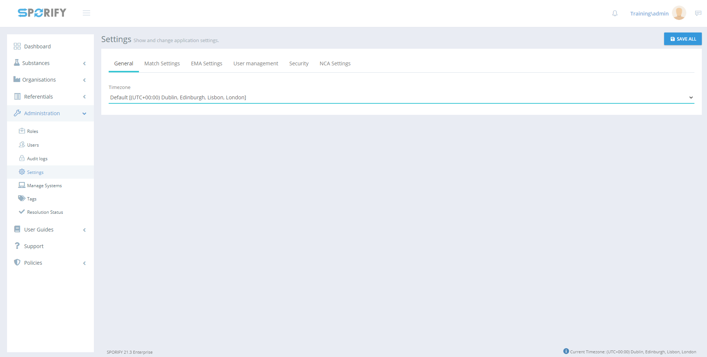This screenshot has height=357, width=707.
Task: Click the SPORIFY logo
Action: coord(42,13)
